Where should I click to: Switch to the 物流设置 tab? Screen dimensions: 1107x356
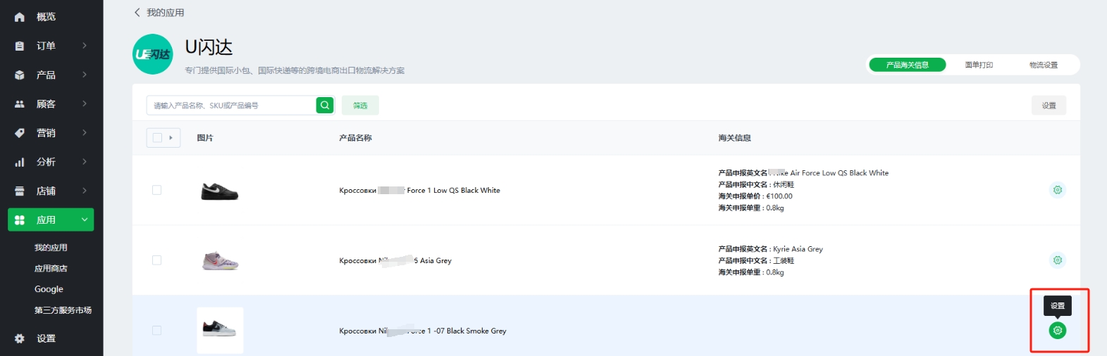[x=1043, y=65]
